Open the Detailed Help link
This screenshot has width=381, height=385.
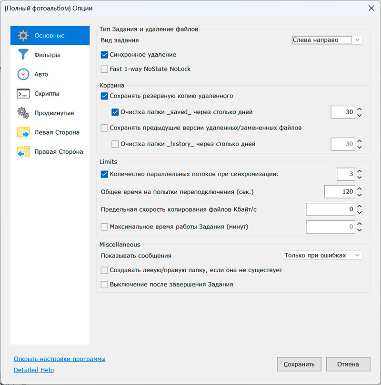click(x=34, y=370)
